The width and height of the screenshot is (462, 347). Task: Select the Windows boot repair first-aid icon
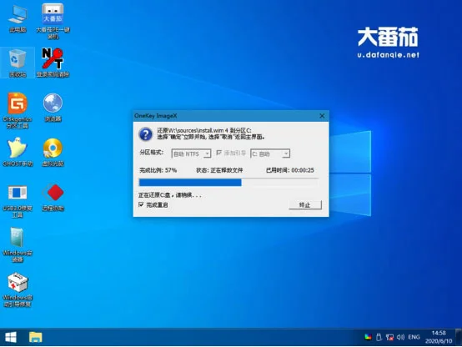coord(18,289)
